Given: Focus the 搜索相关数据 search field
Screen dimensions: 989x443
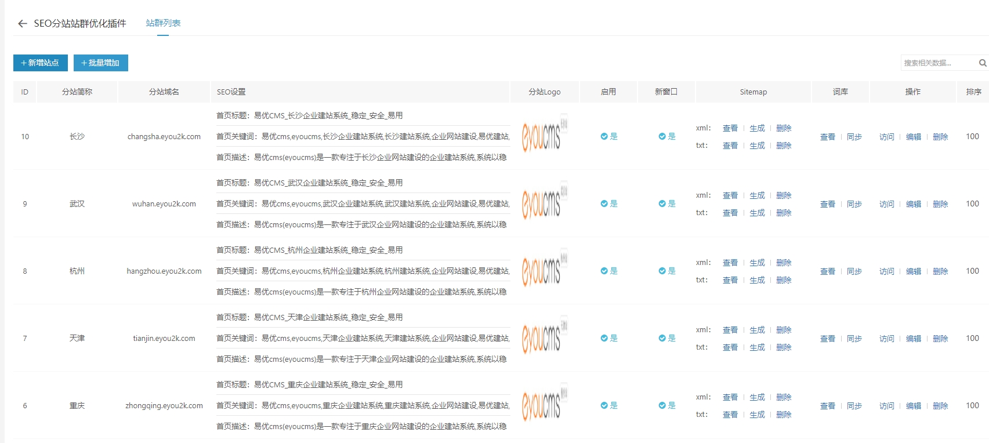Looking at the screenshot, I should [x=937, y=63].
